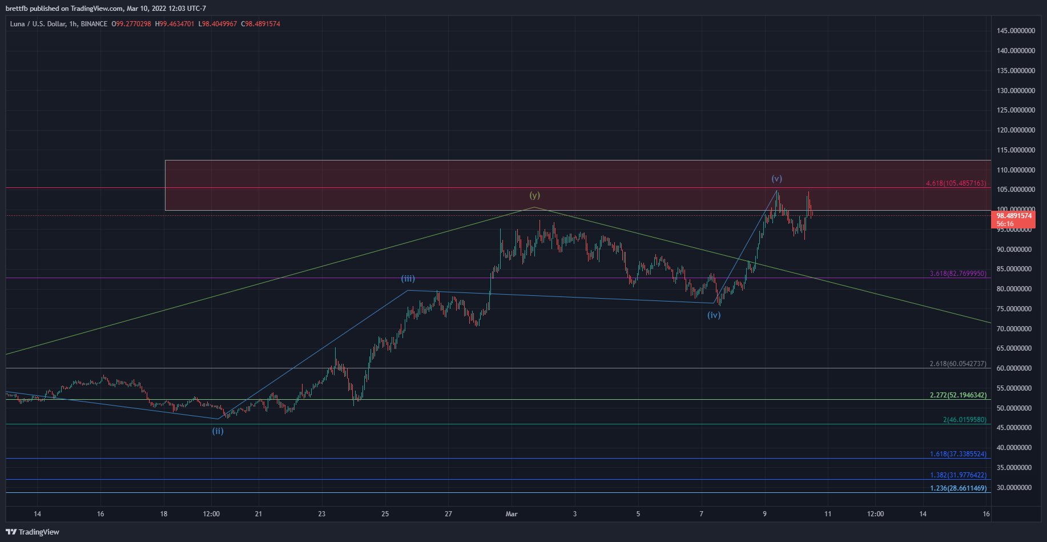Click the 115.0000000 price axis label
This screenshot has height=542, width=1047.
click(x=1016, y=150)
